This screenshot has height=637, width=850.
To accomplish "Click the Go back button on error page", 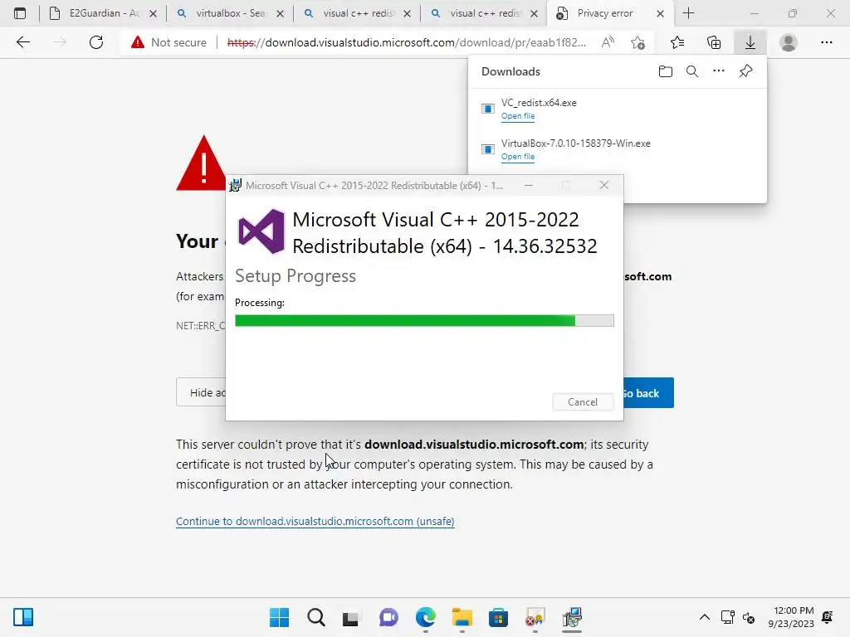I will [648, 392].
